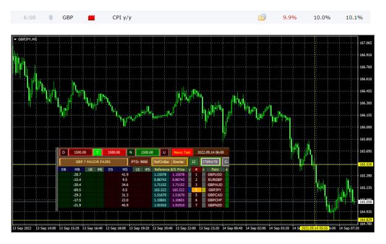Click the U button in the panel
The height and width of the screenshot is (244, 386).
(164, 153)
